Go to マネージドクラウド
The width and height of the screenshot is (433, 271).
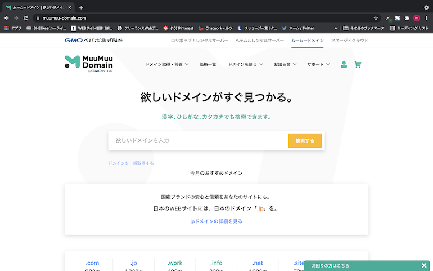(x=350, y=41)
